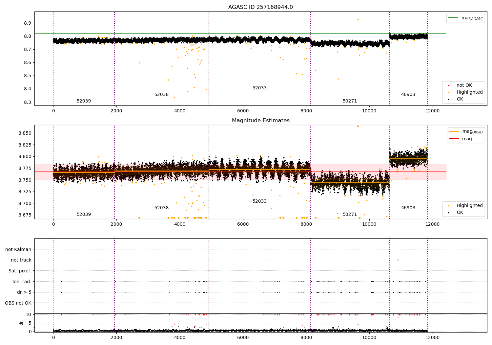Viewport: 492px width, 345px height.
Task: Click obsid label 52039 in the top plot
Action: [84, 101]
